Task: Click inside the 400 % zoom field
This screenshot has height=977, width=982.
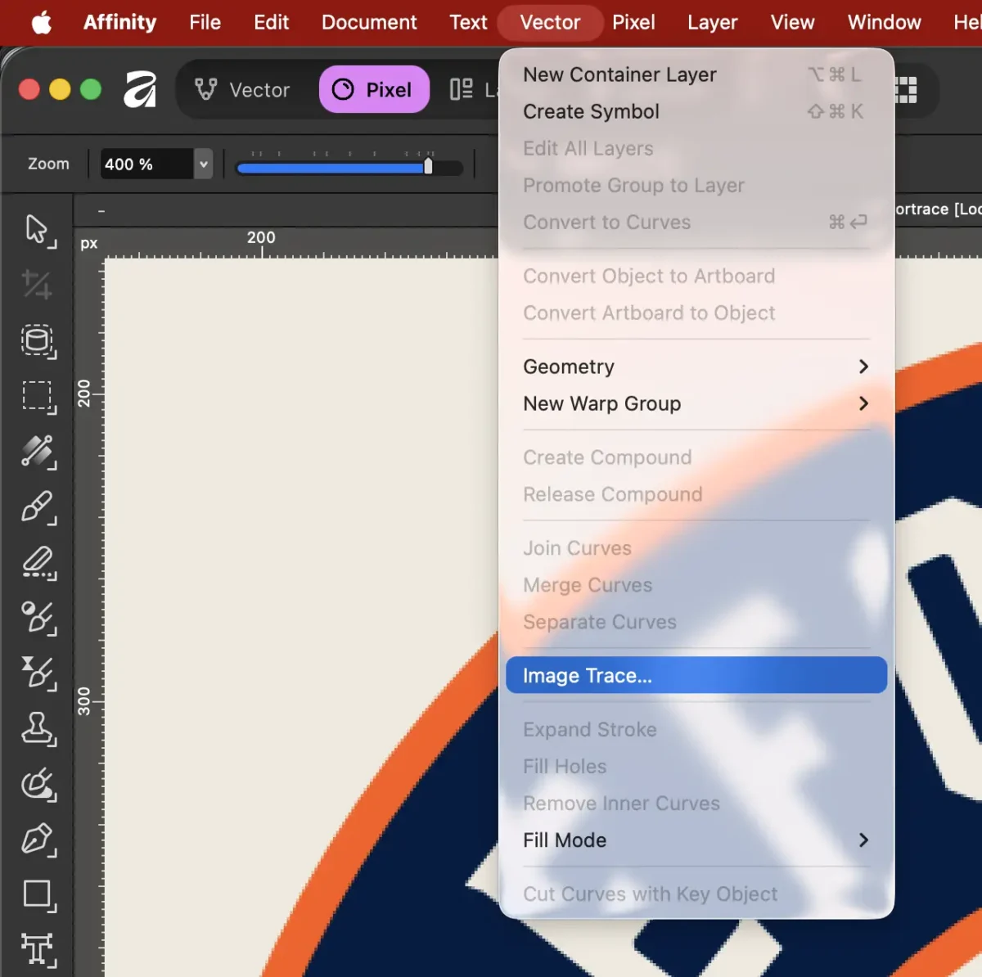Action: tap(147, 164)
